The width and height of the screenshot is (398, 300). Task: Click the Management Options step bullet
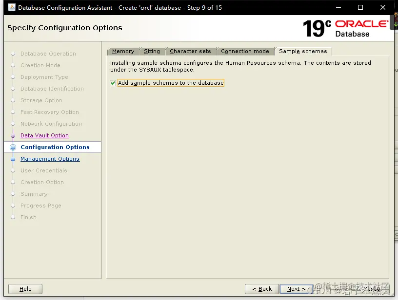pos(13,159)
